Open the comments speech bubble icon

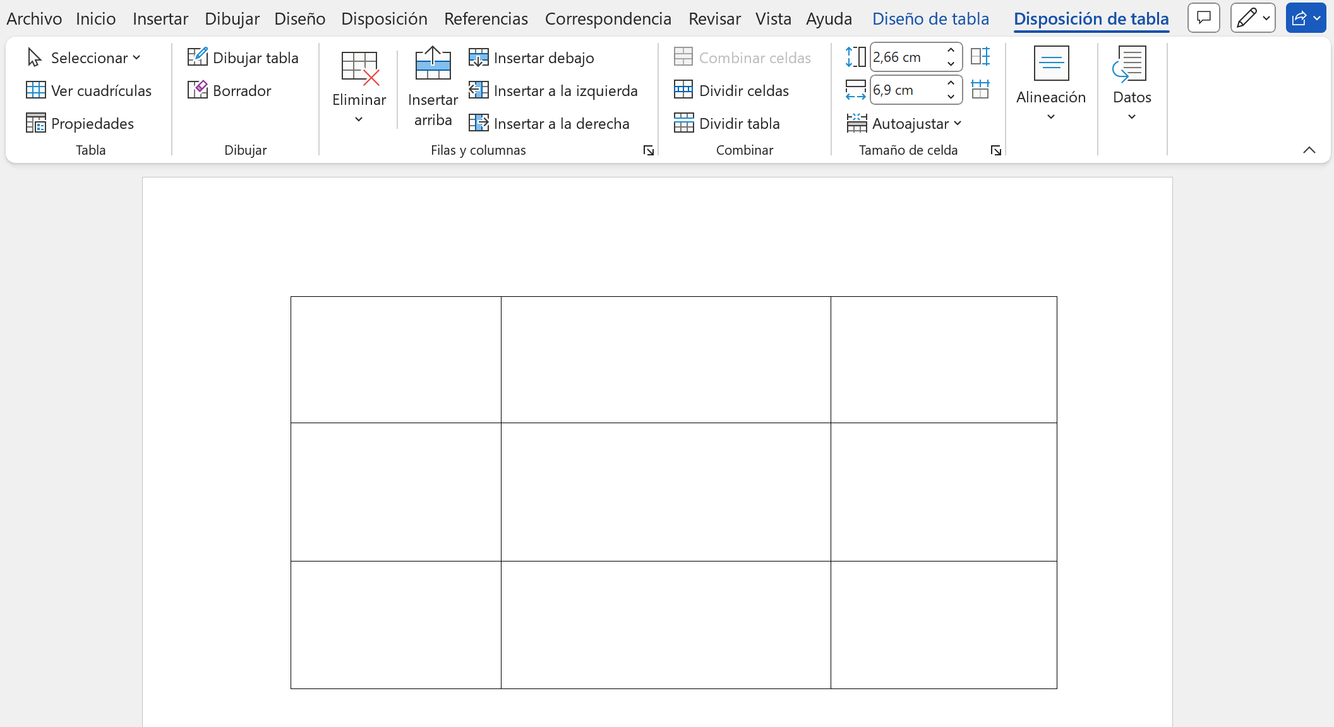tap(1204, 18)
